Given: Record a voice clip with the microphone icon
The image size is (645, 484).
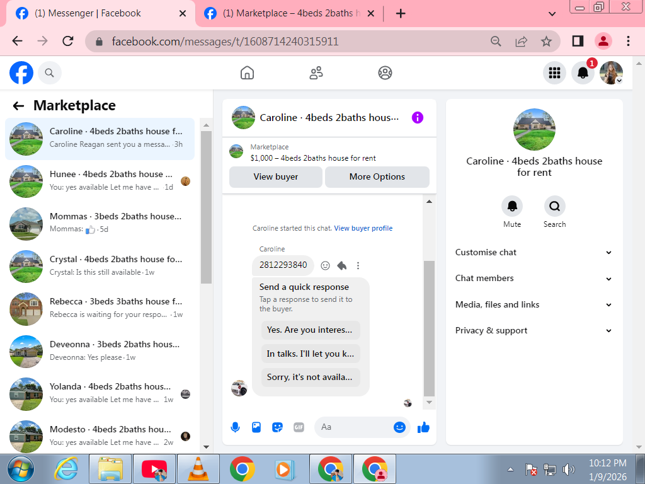Looking at the screenshot, I should (236, 427).
